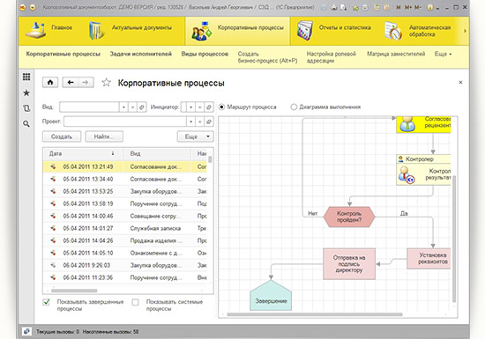Viewport: 485px width, 339px height.
Task: Open Задачи исполнителей menu item
Action: (141, 54)
